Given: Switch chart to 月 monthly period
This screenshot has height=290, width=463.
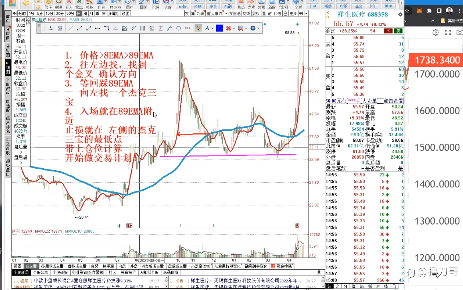Looking at the screenshot, I should (91, 14).
